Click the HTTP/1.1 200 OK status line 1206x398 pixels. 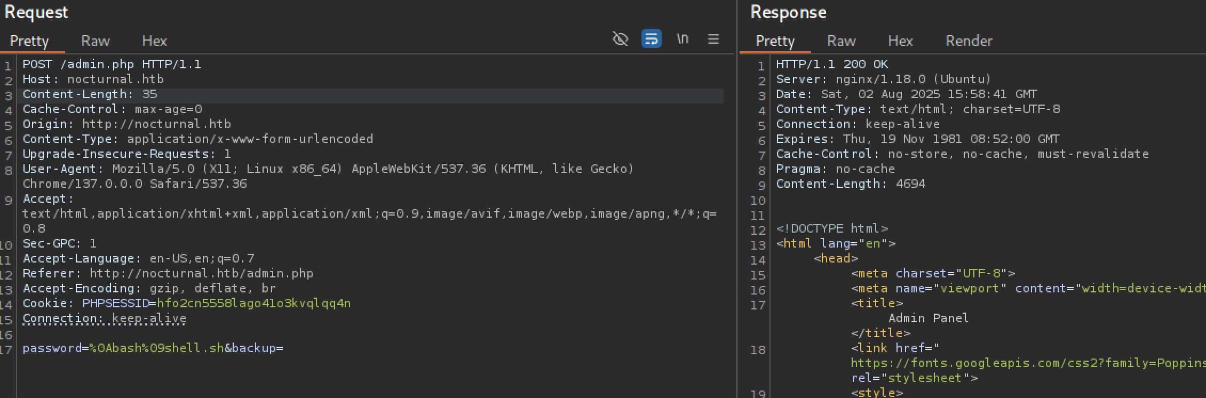coord(832,65)
